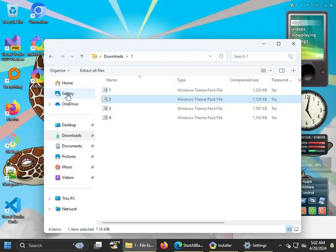Open Notepad++ desktop shortcut
The width and height of the screenshot is (336, 252).
(12, 176)
